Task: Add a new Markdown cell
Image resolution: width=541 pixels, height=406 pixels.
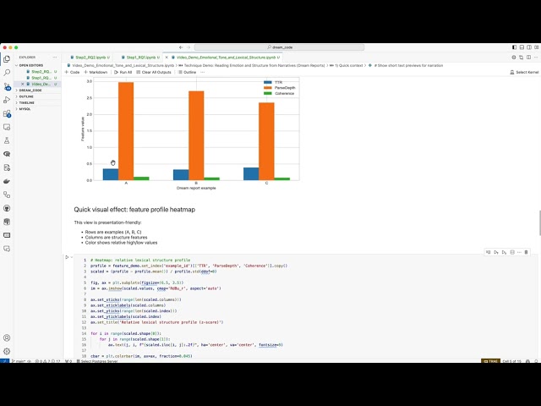Action: 96,72
